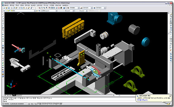174x107 pixels.
Task: Open the Layer Properties Manager icon
Action: coord(4,11)
